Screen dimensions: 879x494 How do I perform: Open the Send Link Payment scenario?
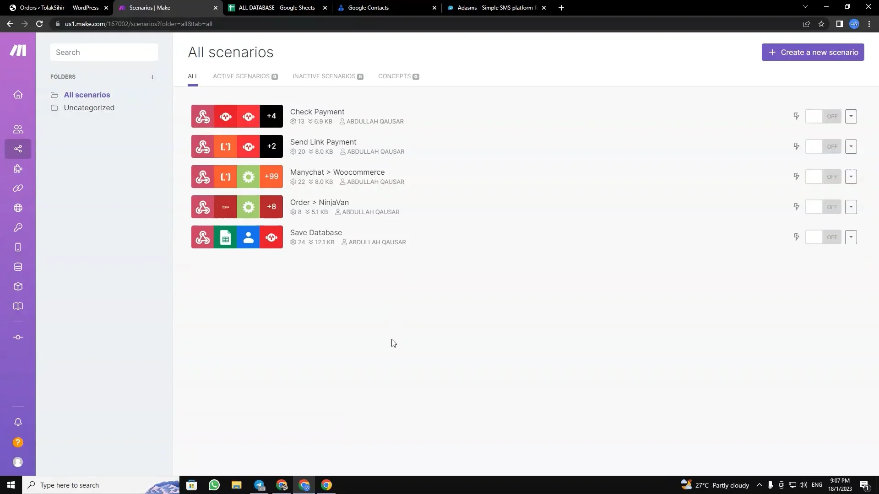(323, 142)
